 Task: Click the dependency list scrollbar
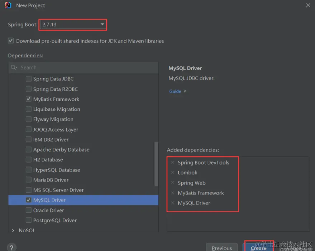pos(156,164)
